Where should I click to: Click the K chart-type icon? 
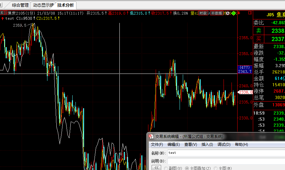pyautogui.click(x=2, y=13)
